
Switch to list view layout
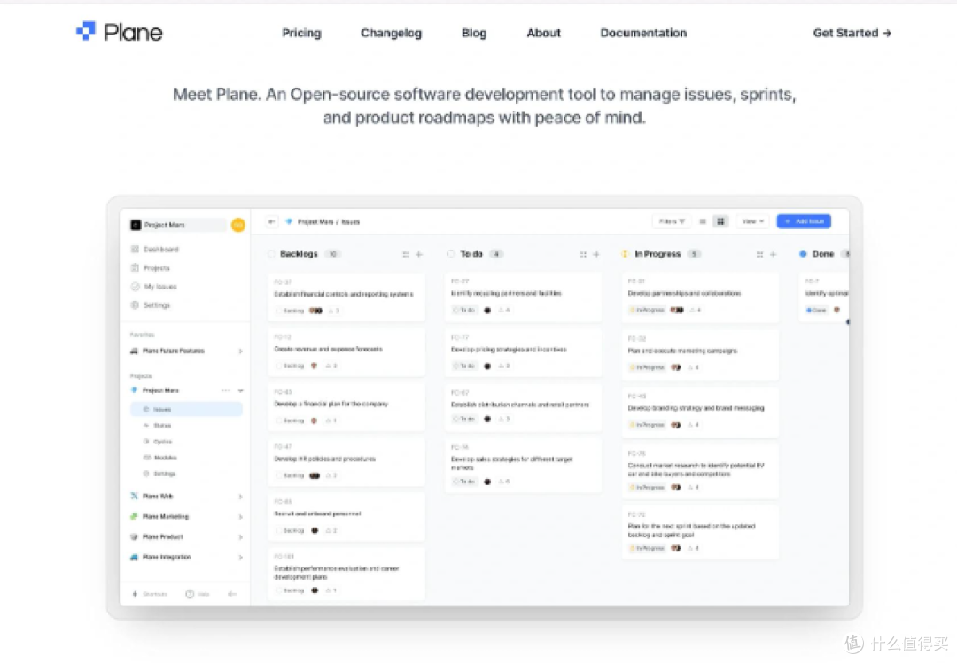click(x=703, y=221)
